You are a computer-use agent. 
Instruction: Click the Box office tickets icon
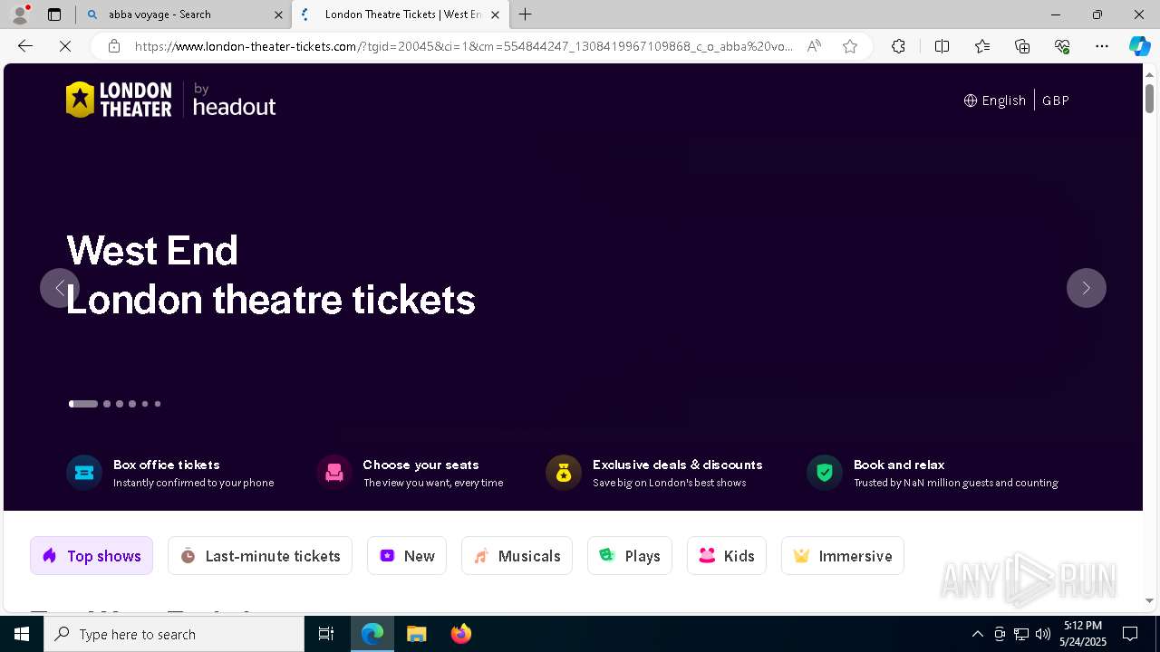(x=84, y=473)
